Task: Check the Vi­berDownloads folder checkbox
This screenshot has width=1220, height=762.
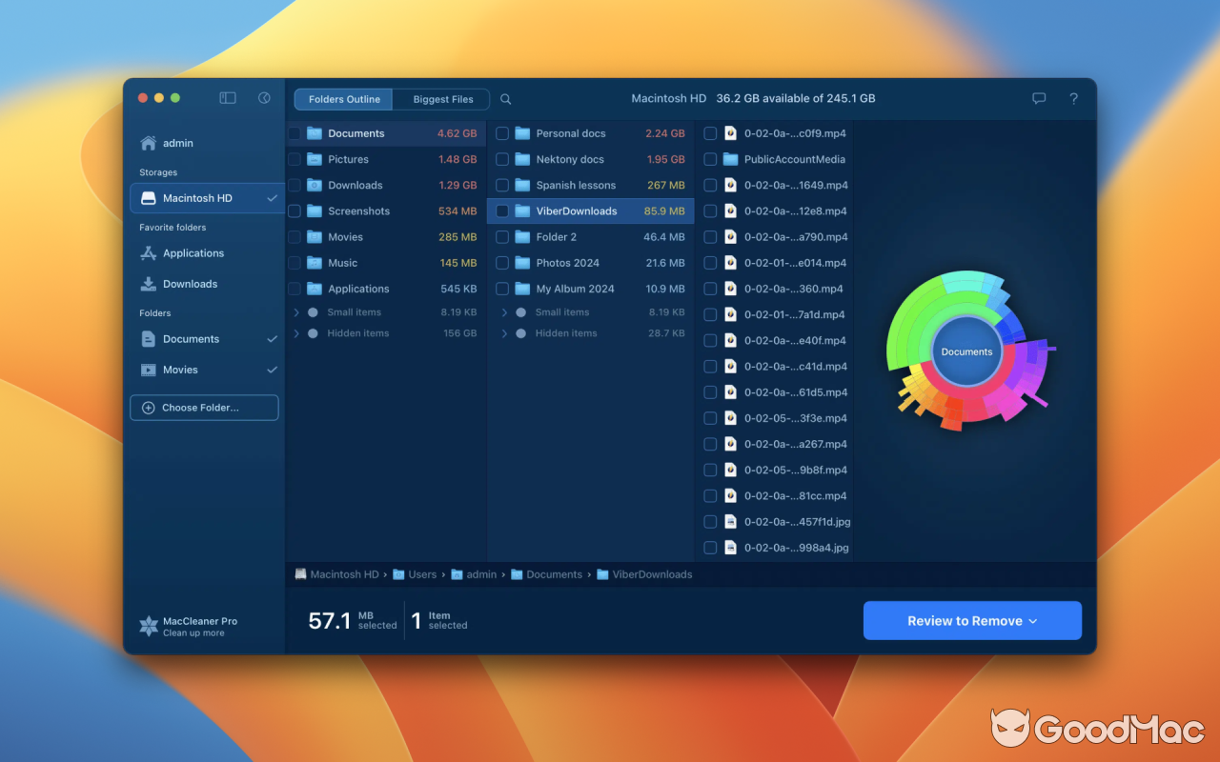Action: point(502,211)
